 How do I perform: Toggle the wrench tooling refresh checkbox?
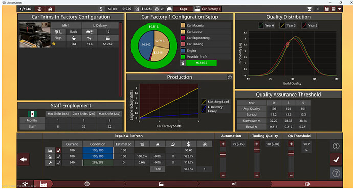point(58,163)
